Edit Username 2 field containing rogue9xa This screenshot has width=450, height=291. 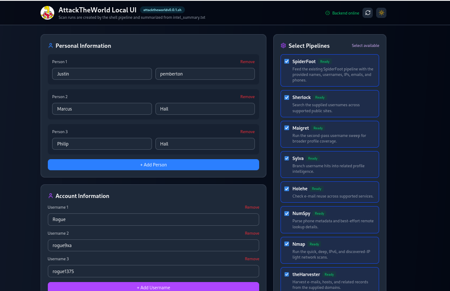point(153,245)
